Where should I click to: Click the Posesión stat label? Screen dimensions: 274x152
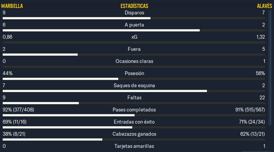pos(135,74)
